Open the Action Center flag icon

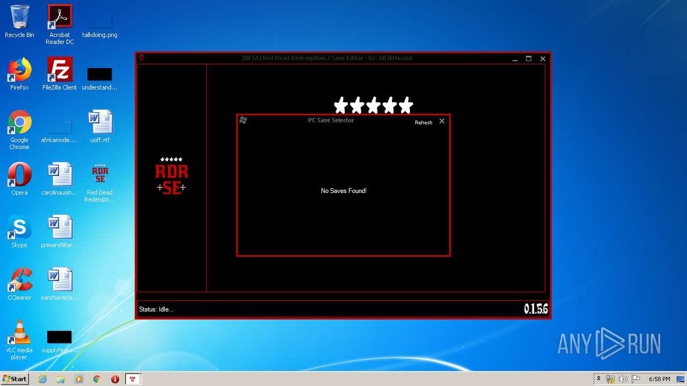point(636,379)
